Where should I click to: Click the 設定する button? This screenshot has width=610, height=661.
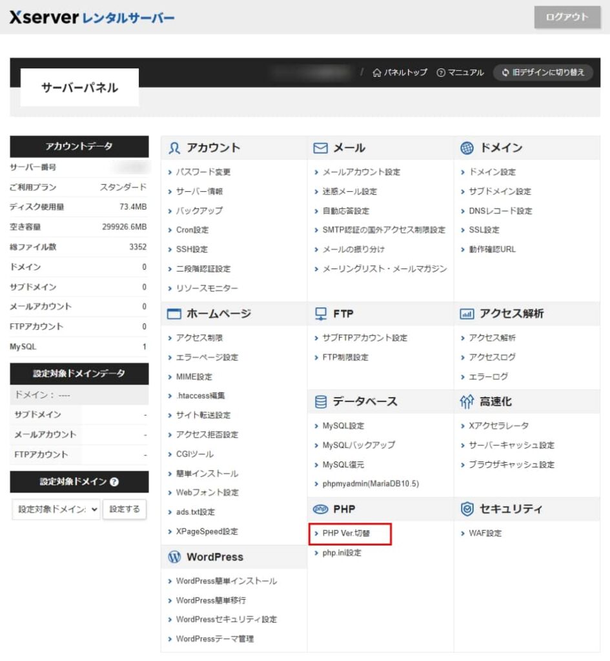pyautogui.click(x=125, y=509)
